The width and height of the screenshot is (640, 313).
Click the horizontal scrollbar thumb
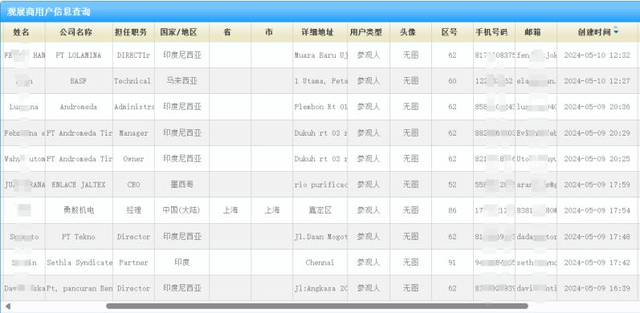(x=316, y=306)
